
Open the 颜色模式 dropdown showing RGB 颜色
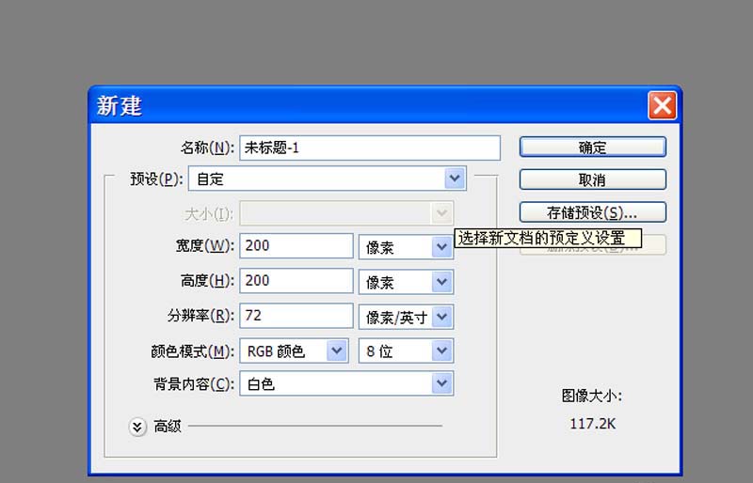click(x=294, y=351)
